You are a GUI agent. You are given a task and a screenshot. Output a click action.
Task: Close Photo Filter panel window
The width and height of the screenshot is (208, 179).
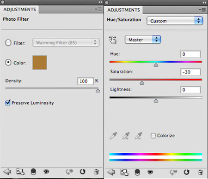point(2,2)
